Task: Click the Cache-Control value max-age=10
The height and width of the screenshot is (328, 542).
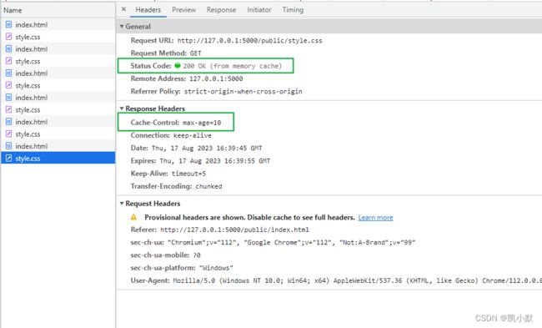Action: point(202,123)
